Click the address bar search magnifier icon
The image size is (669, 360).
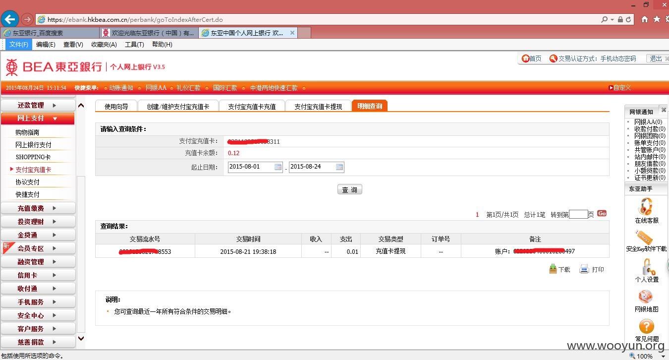tap(604, 19)
